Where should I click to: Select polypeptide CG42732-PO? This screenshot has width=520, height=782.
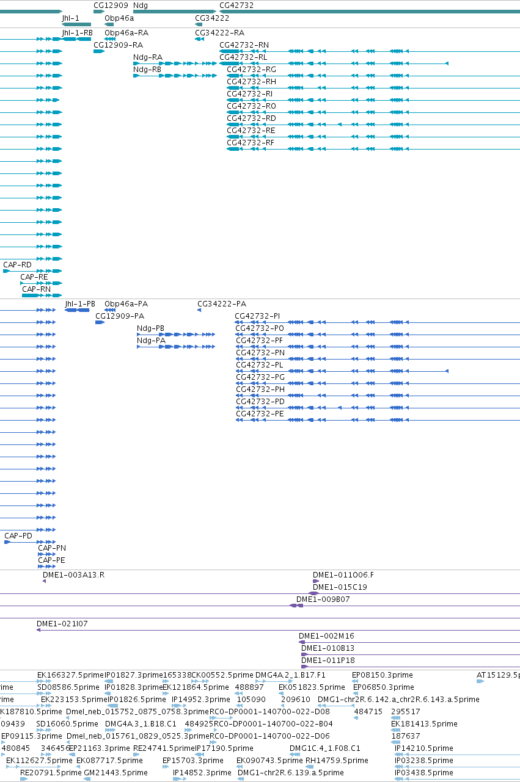pyautogui.click(x=260, y=328)
